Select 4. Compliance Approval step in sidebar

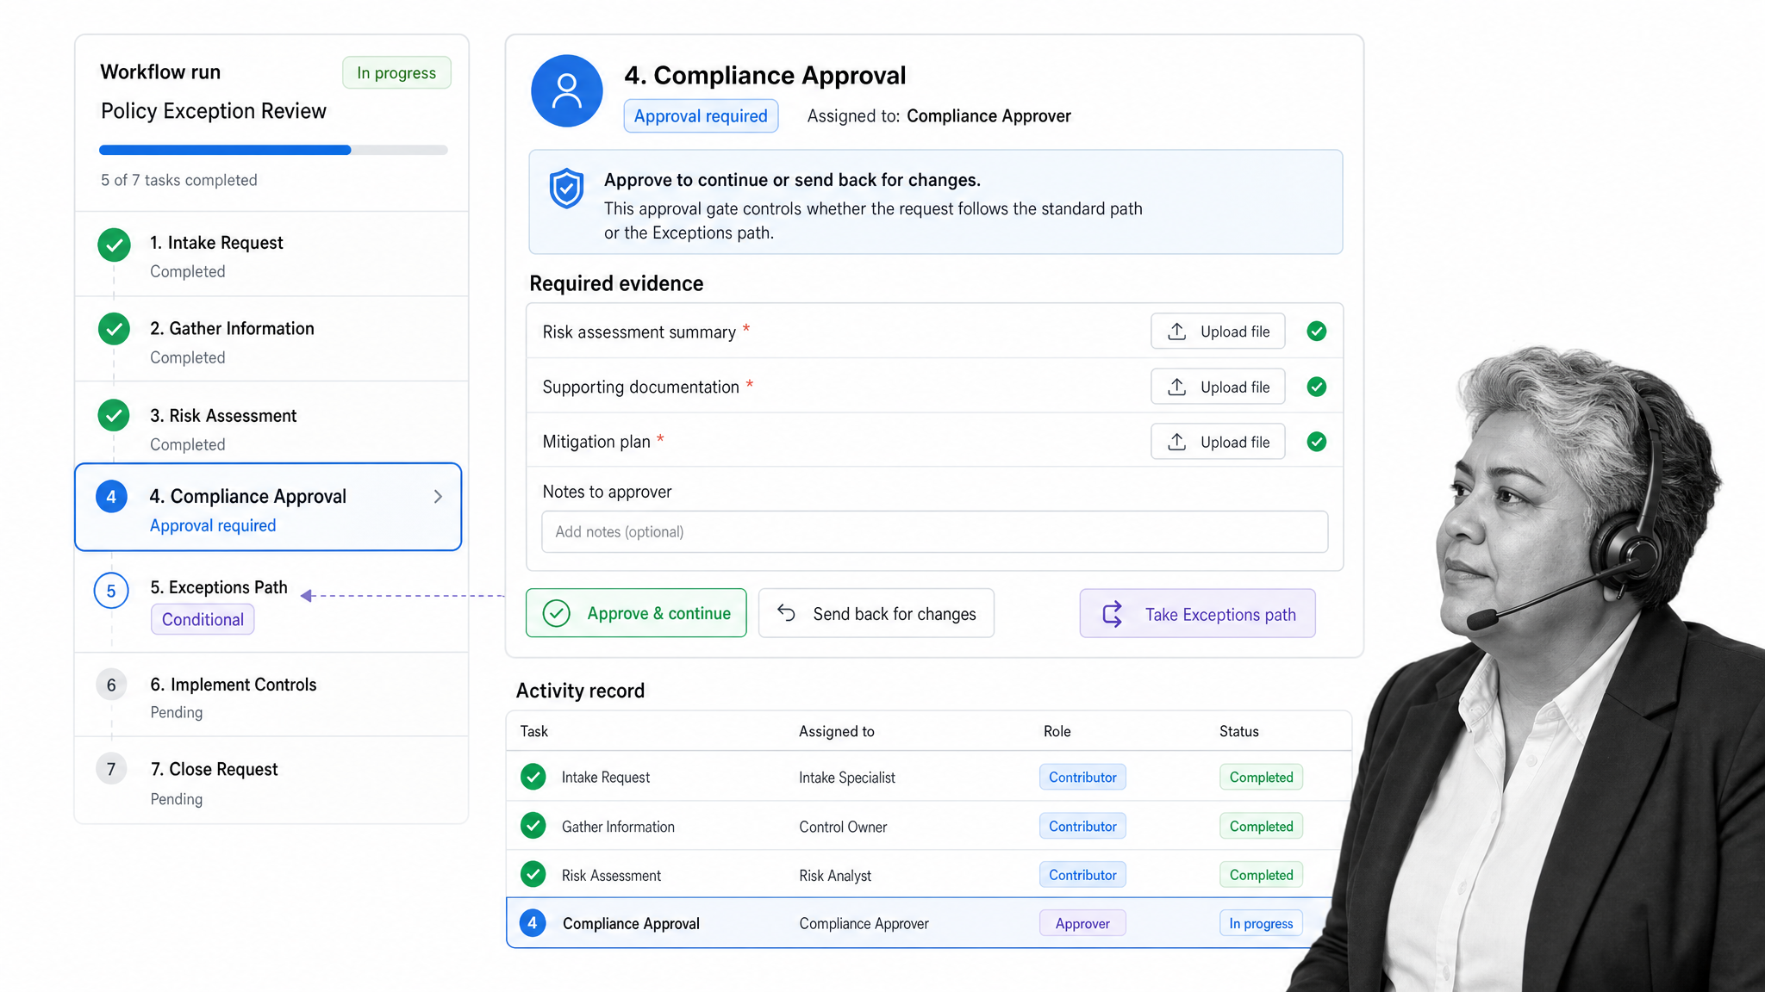268,507
